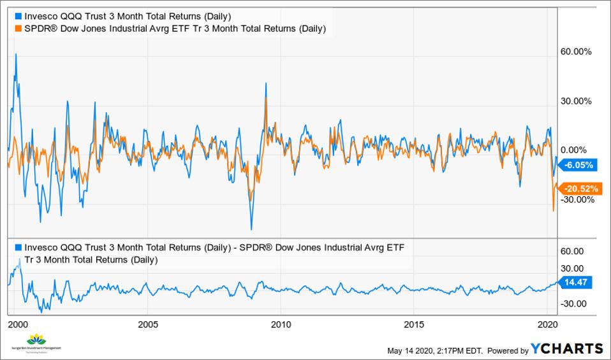
Task: Click the 2010 year label on time axis
Action: pos(281,324)
